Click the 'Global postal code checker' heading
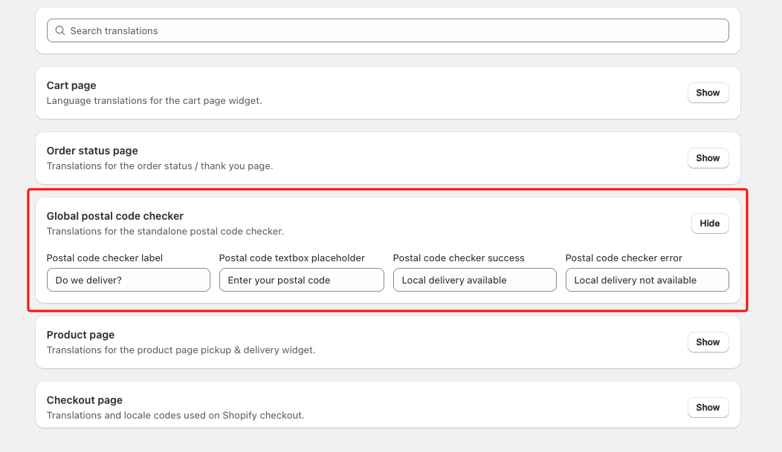 (115, 215)
